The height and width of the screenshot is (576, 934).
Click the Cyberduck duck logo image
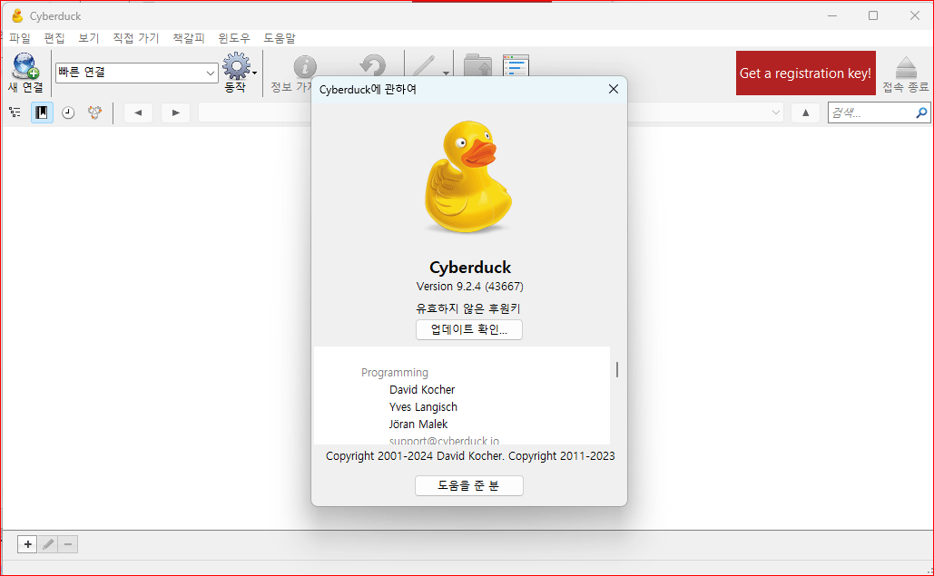point(468,177)
